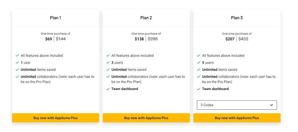Select the Plan 3 heading

(x=237, y=18)
